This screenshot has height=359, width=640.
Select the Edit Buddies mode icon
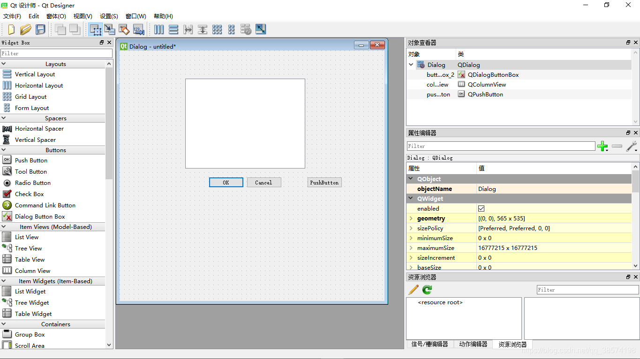pos(124,29)
